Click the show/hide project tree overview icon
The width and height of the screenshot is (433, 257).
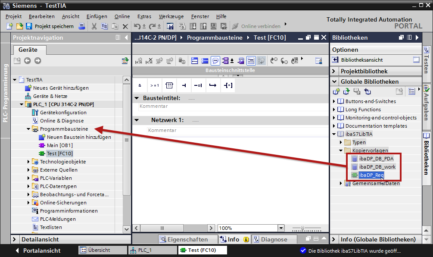(x=125, y=60)
